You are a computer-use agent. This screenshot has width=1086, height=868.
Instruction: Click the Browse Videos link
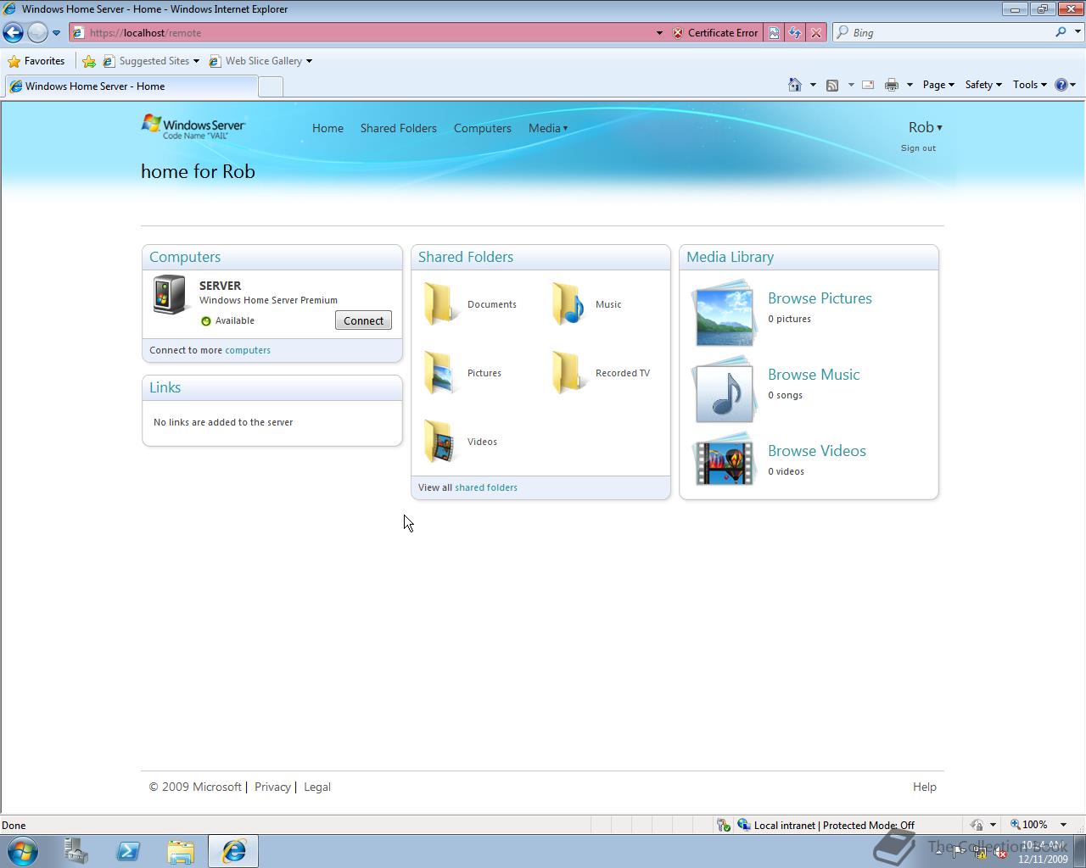point(817,451)
